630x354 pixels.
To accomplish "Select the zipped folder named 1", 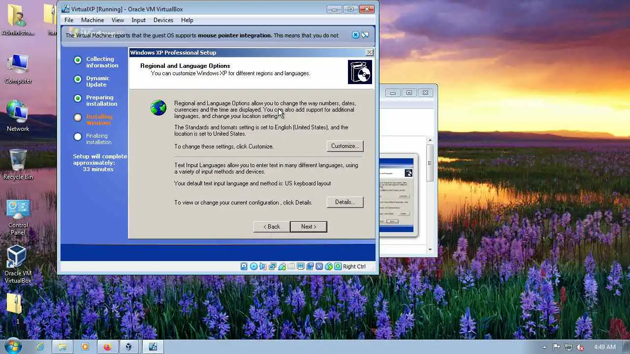I will click(15, 309).
